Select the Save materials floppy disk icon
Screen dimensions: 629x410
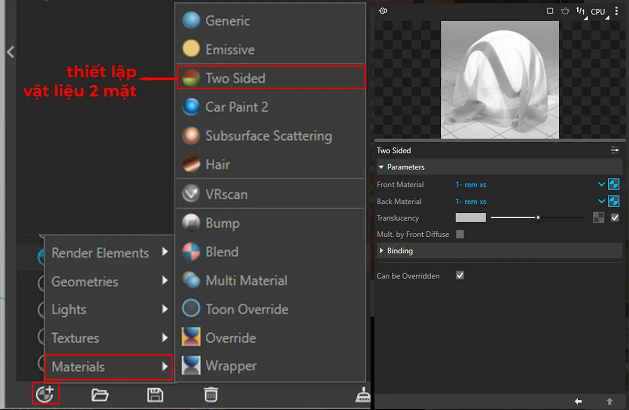click(x=155, y=394)
